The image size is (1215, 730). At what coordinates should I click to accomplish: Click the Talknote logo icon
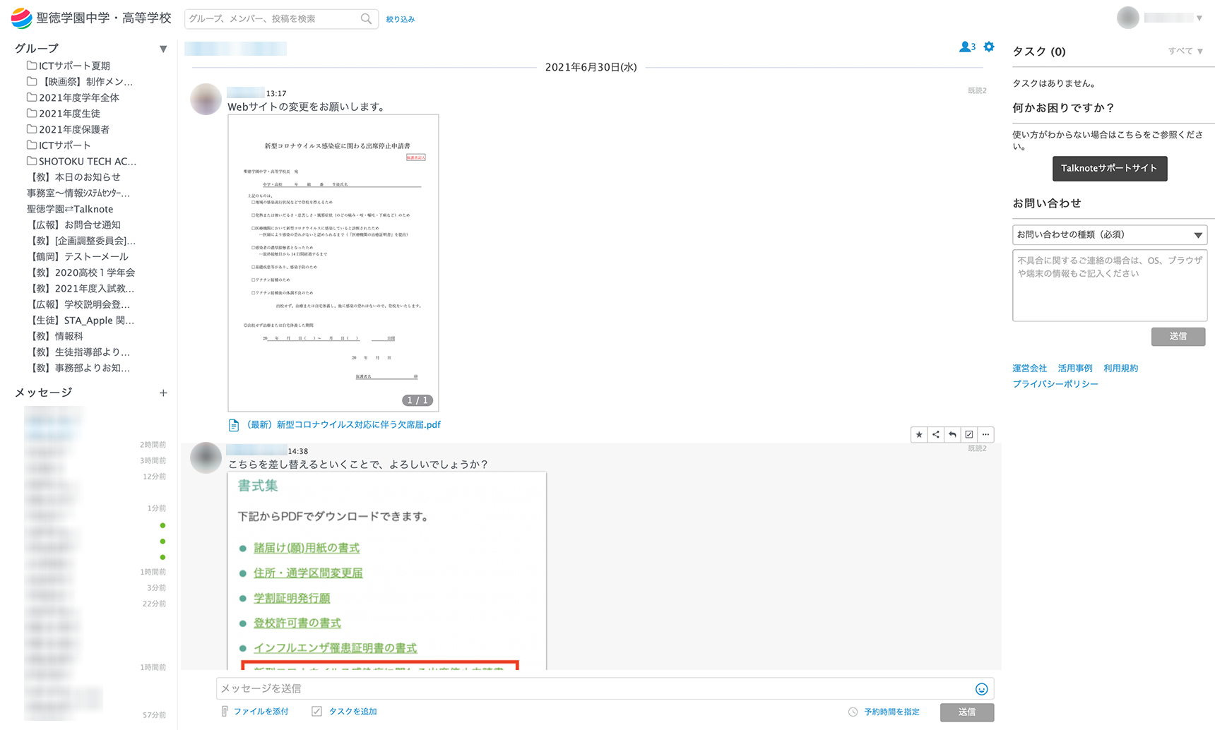pos(21,18)
